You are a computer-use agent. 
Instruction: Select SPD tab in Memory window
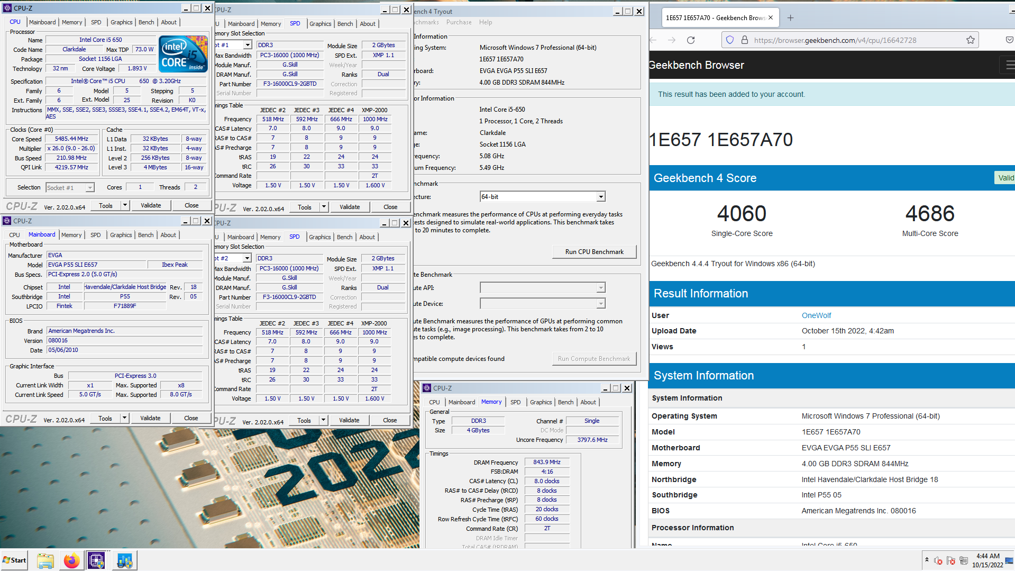(515, 402)
